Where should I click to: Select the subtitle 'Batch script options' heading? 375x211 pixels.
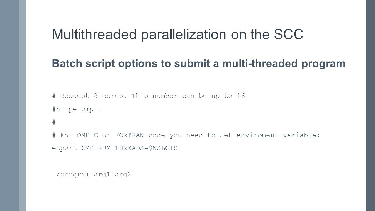[x=198, y=64]
